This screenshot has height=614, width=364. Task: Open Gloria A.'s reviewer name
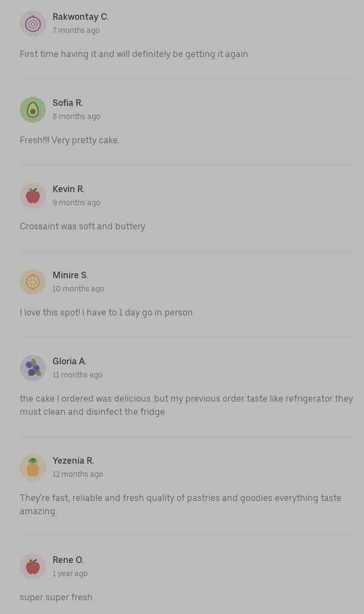[x=70, y=362]
